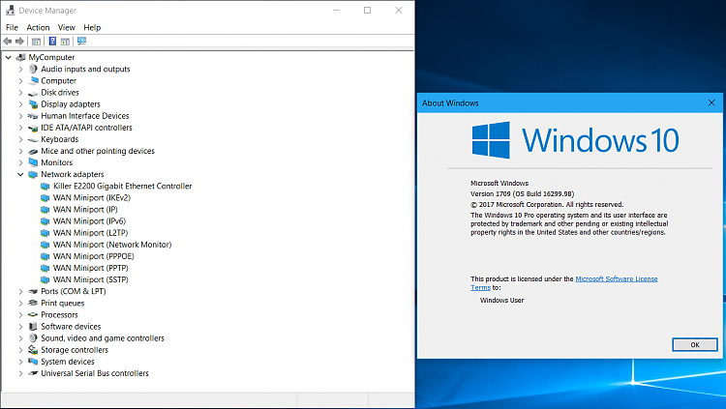
Task: Click the Windows 10 logo image
Action: (576, 140)
